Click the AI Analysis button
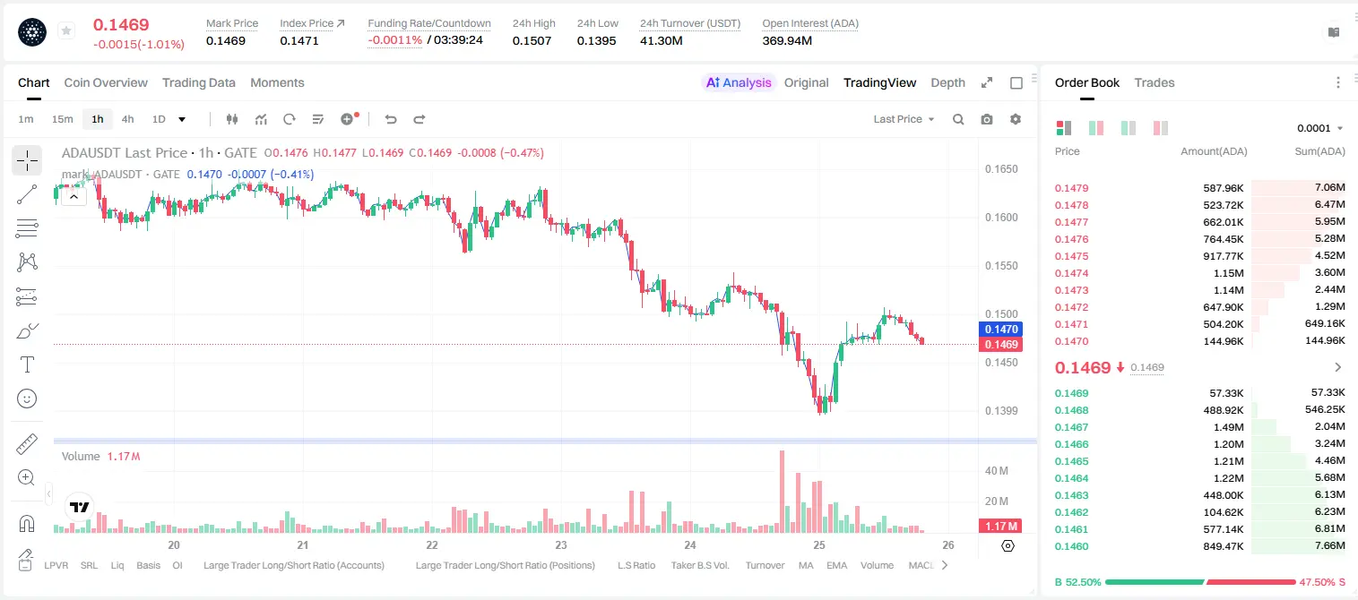 click(739, 82)
